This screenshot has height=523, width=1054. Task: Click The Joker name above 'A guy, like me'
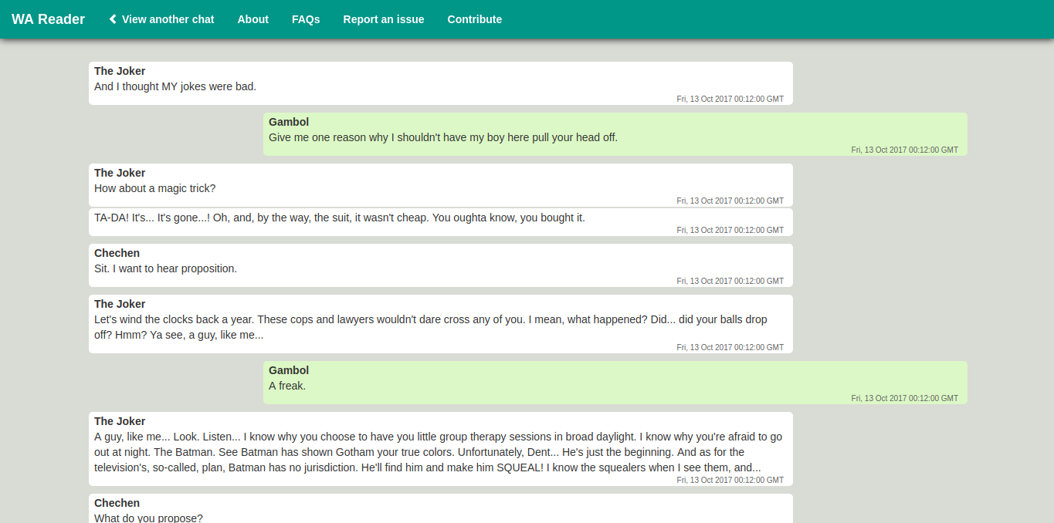[120, 421]
